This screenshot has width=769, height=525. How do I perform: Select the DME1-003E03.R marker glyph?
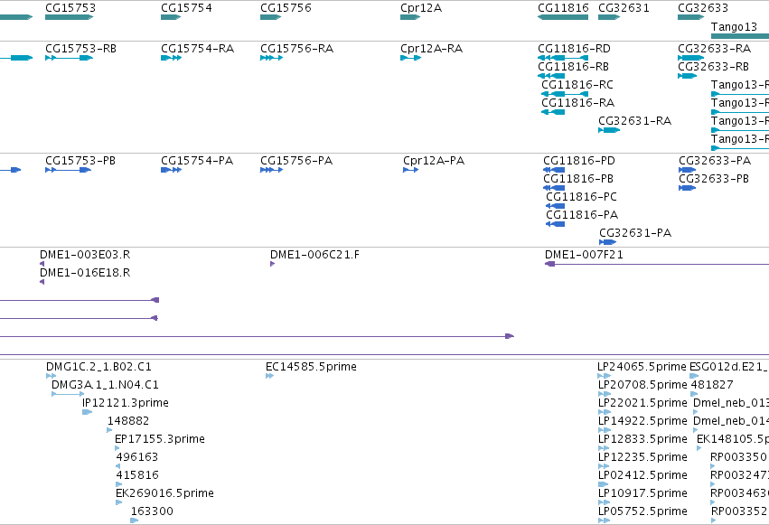point(42,264)
